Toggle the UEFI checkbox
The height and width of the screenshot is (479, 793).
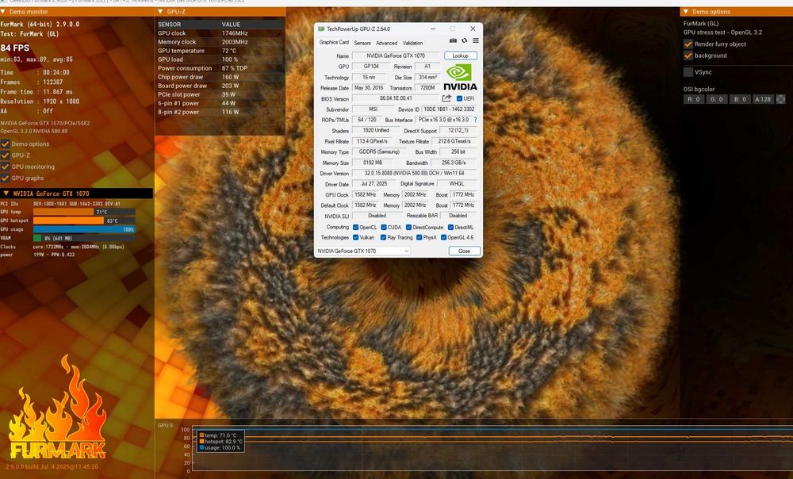click(459, 98)
